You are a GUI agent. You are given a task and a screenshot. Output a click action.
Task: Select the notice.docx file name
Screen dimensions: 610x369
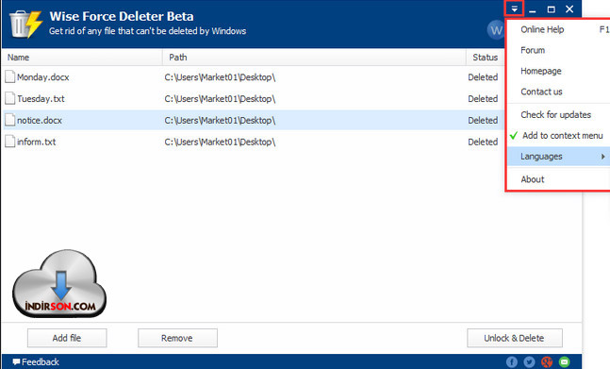40,120
